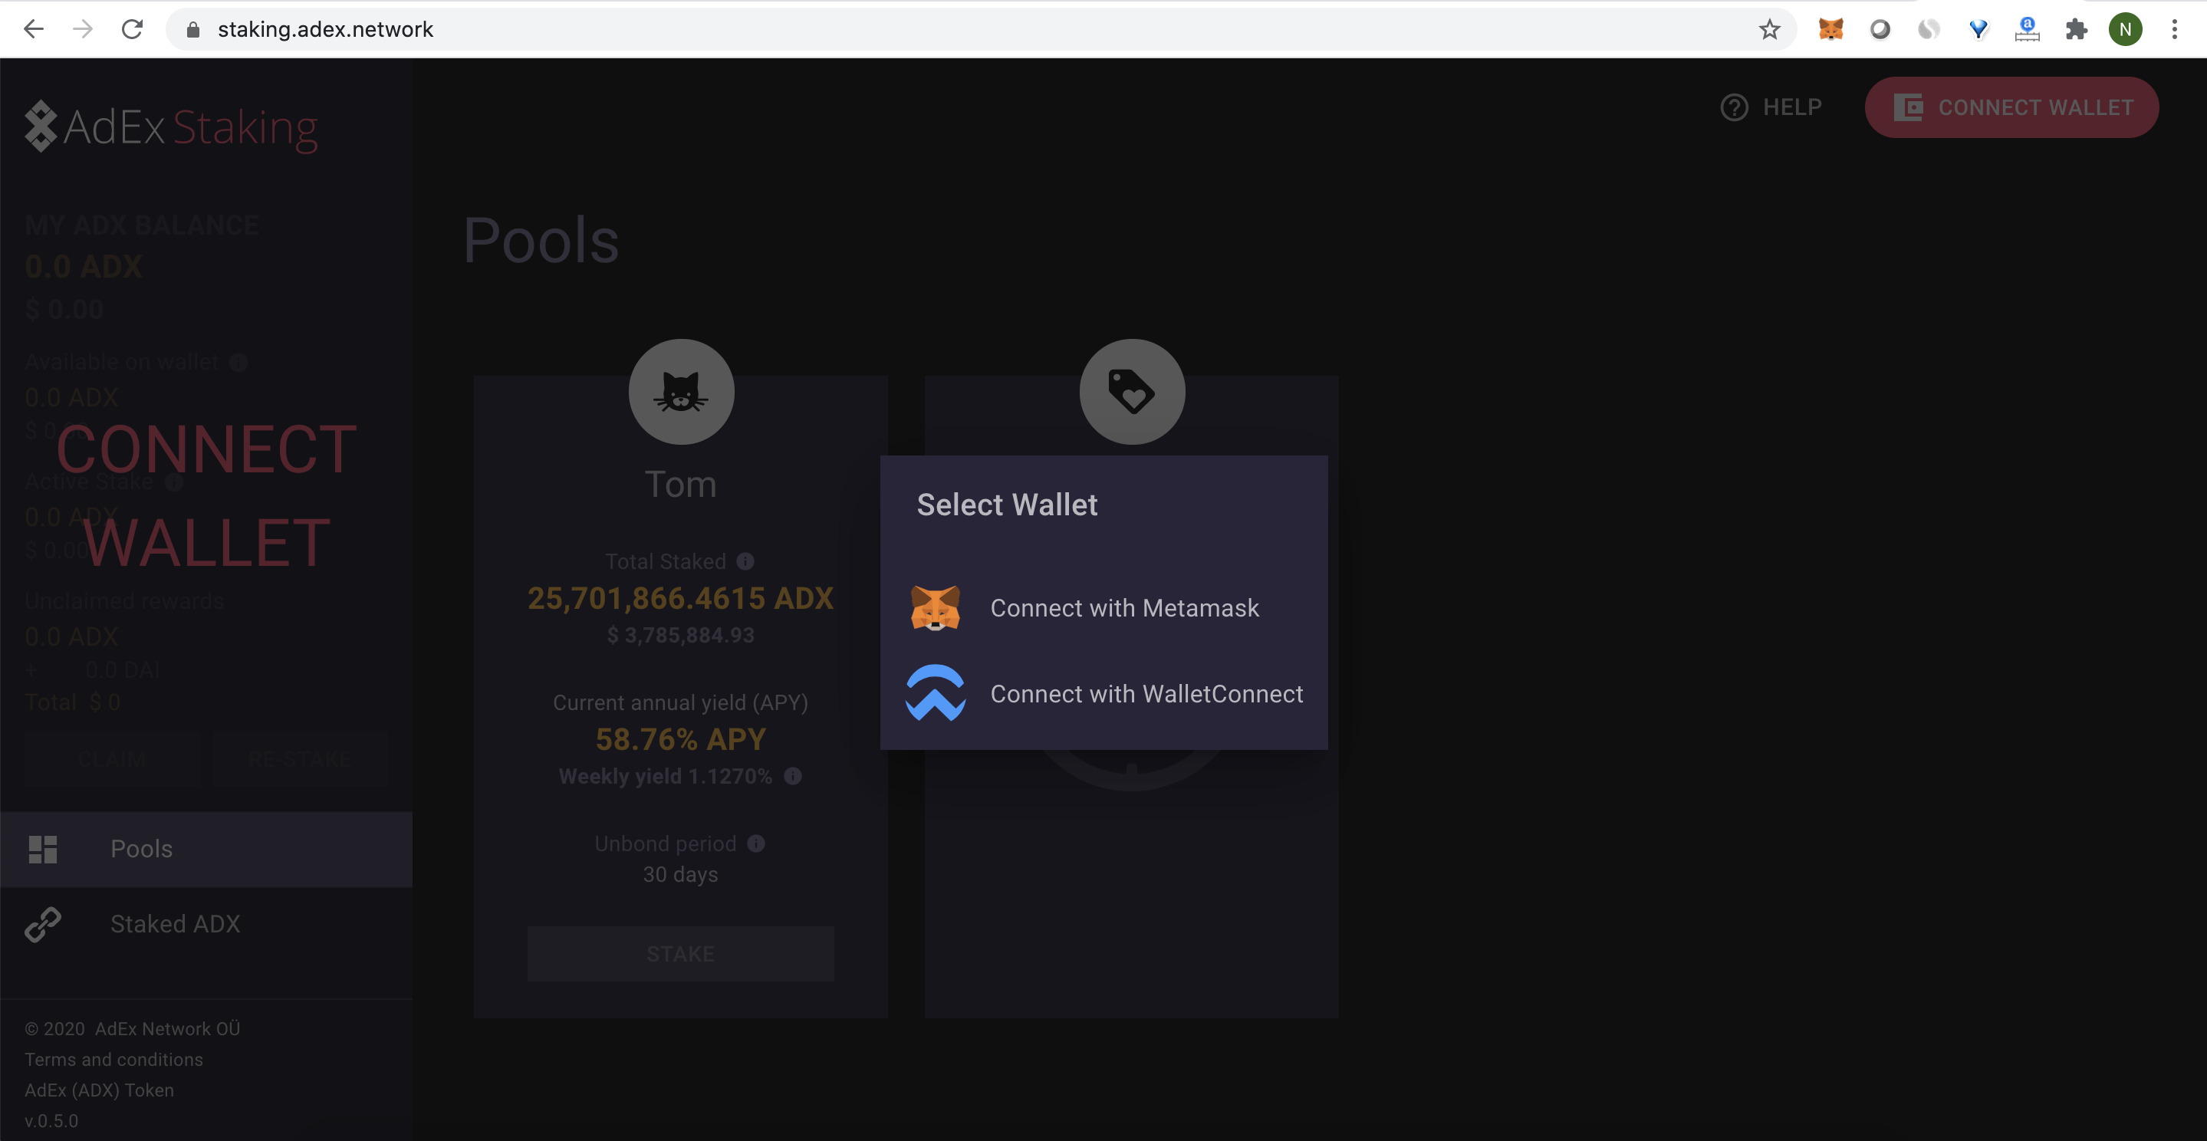
Task: Reload the page with refresh icon
Action: point(132,29)
